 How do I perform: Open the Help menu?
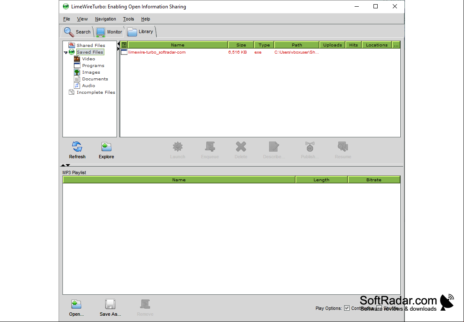pyautogui.click(x=145, y=19)
